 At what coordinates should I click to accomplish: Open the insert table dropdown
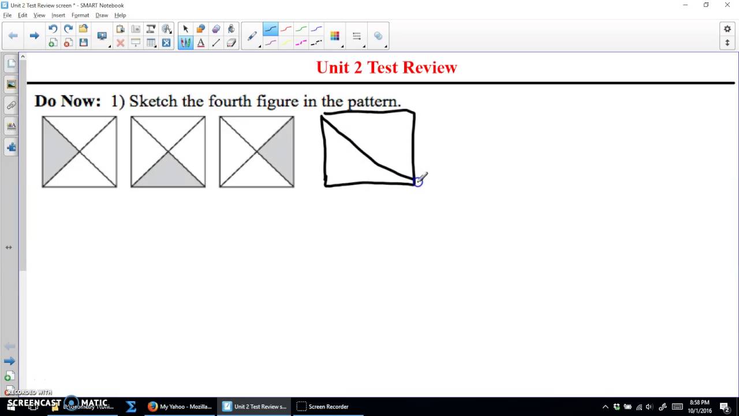coord(151,43)
